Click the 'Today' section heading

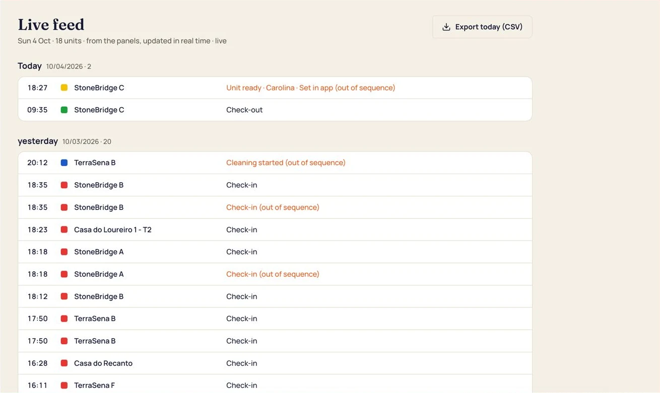pyautogui.click(x=30, y=66)
